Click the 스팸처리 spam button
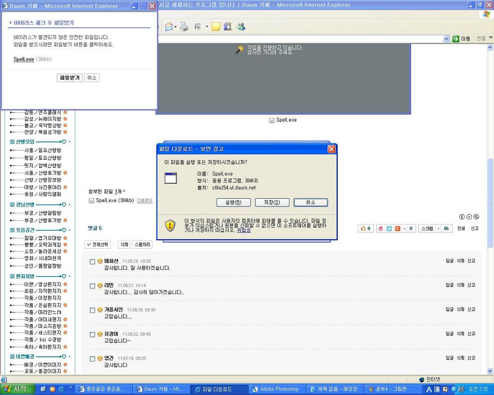This screenshot has width=494, height=395. pyautogui.click(x=142, y=245)
